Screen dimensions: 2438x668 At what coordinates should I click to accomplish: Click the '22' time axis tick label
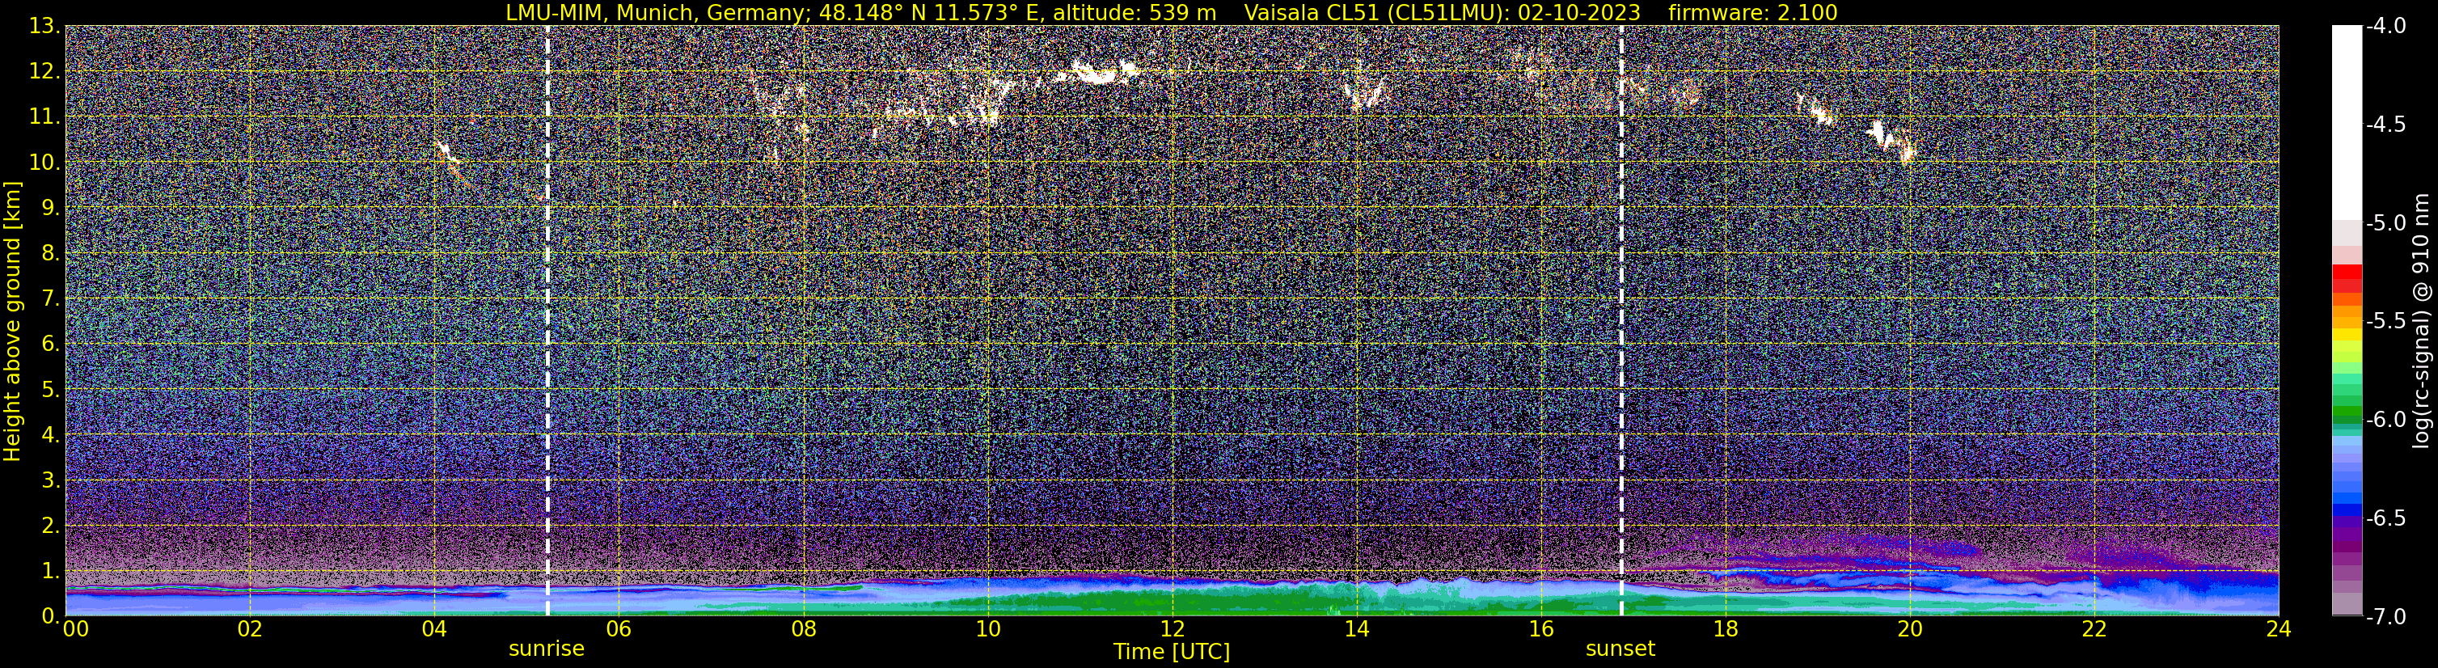(2094, 629)
